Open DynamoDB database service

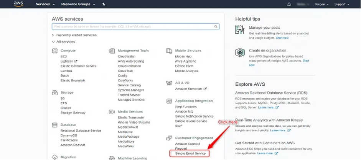[x=69, y=136]
